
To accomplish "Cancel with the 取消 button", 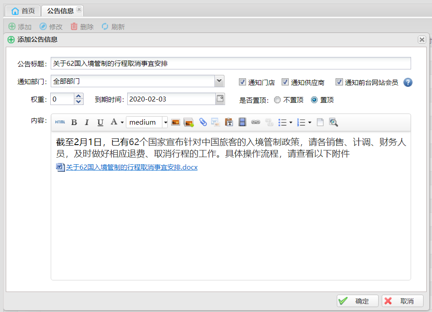I will [403, 301].
